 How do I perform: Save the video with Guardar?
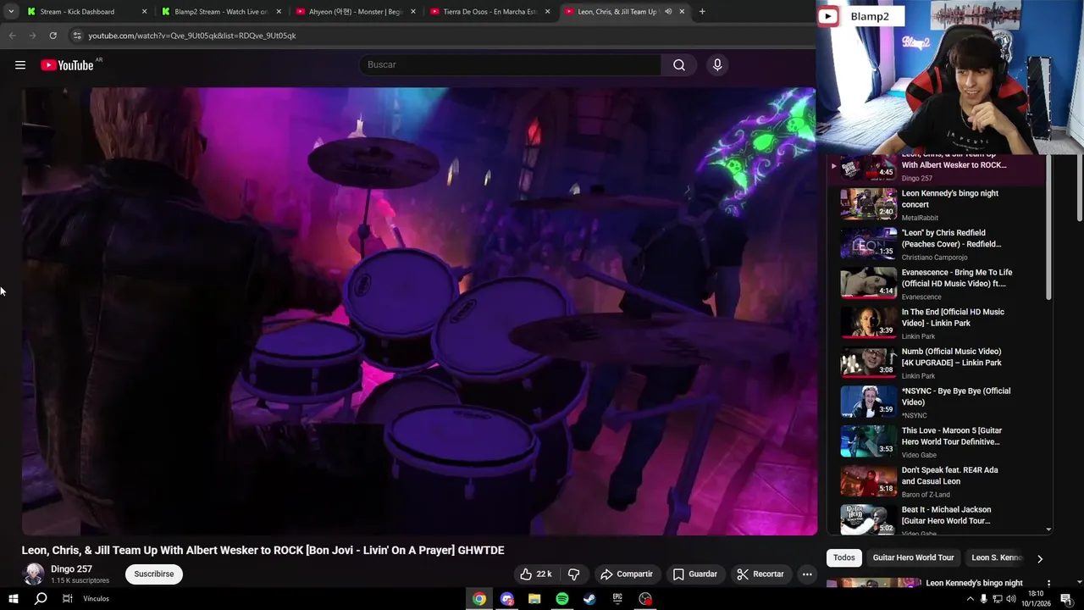click(695, 574)
